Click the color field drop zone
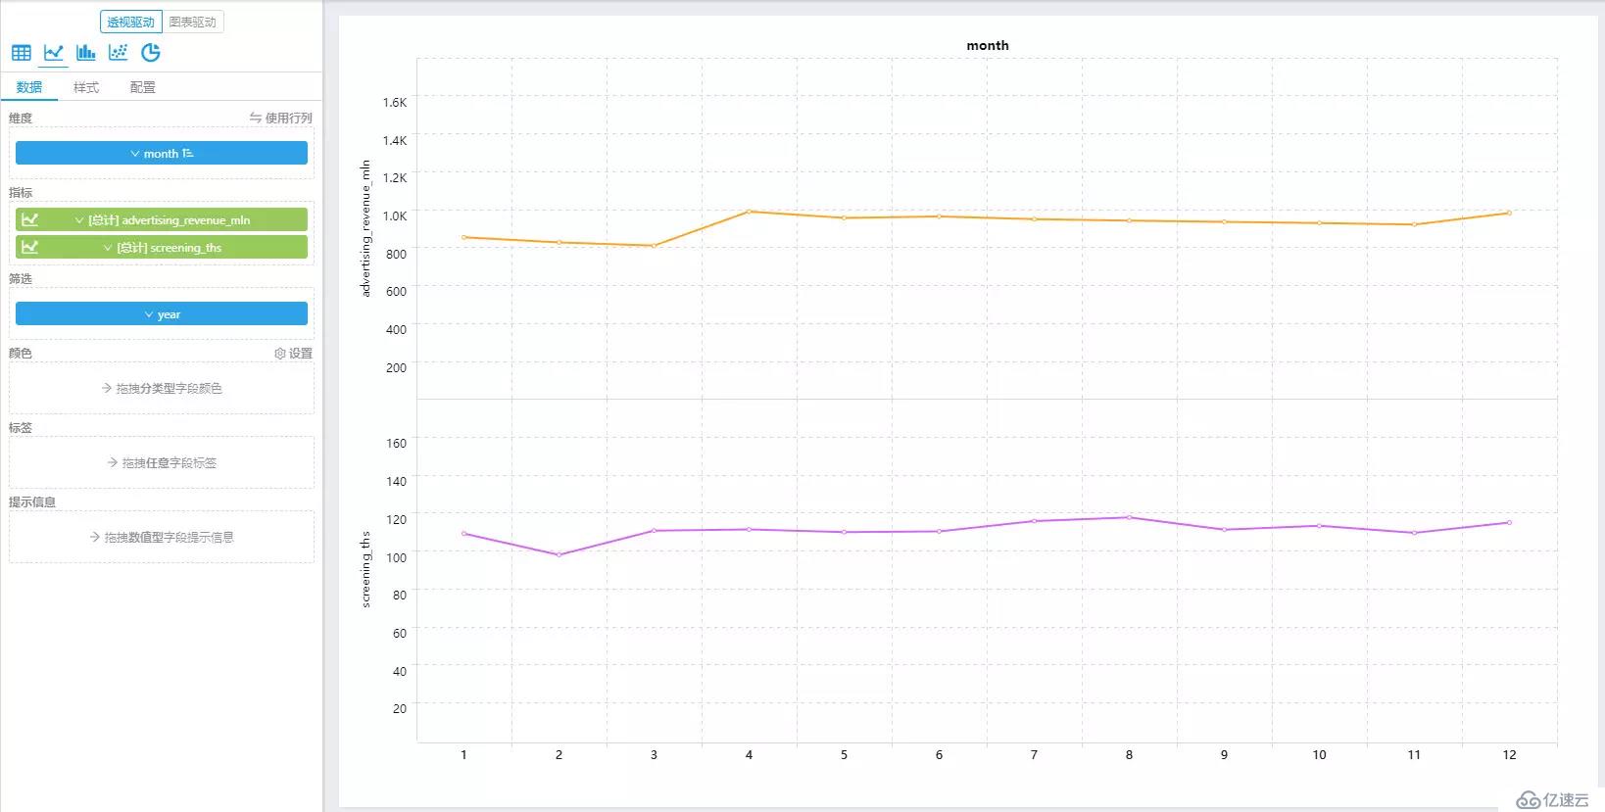Screen dimensions: 1605x812 click(x=162, y=388)
